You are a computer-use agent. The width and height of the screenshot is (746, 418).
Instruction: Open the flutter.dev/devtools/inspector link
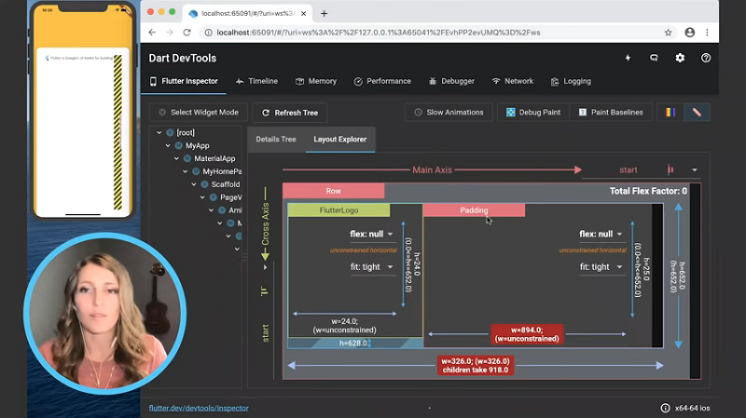199,408
